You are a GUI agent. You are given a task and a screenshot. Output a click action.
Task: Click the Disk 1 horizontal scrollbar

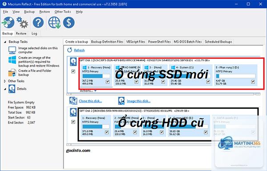point(163,94)
